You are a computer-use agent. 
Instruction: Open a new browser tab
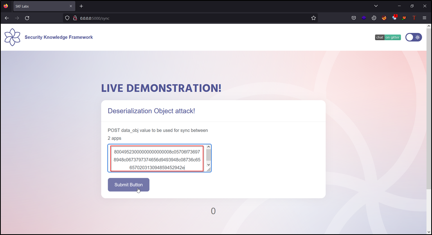(81, 6)
